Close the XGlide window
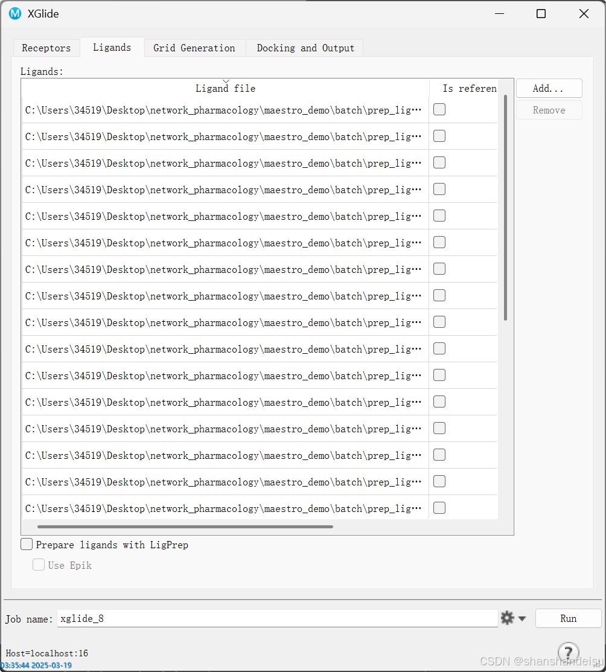606x672 pixels. (x=584, y=14)
